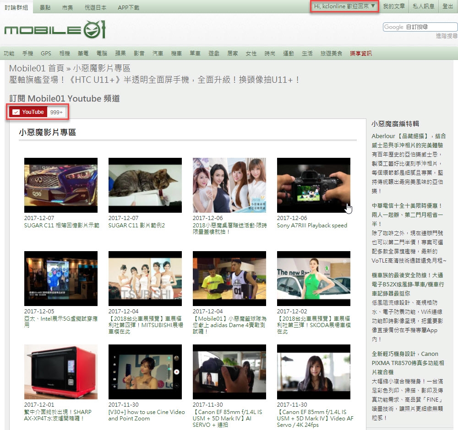Viewport: 458px width, 430px height.
Task: Open Sony A7RIII Playback speed title
Action: (312, 226)
